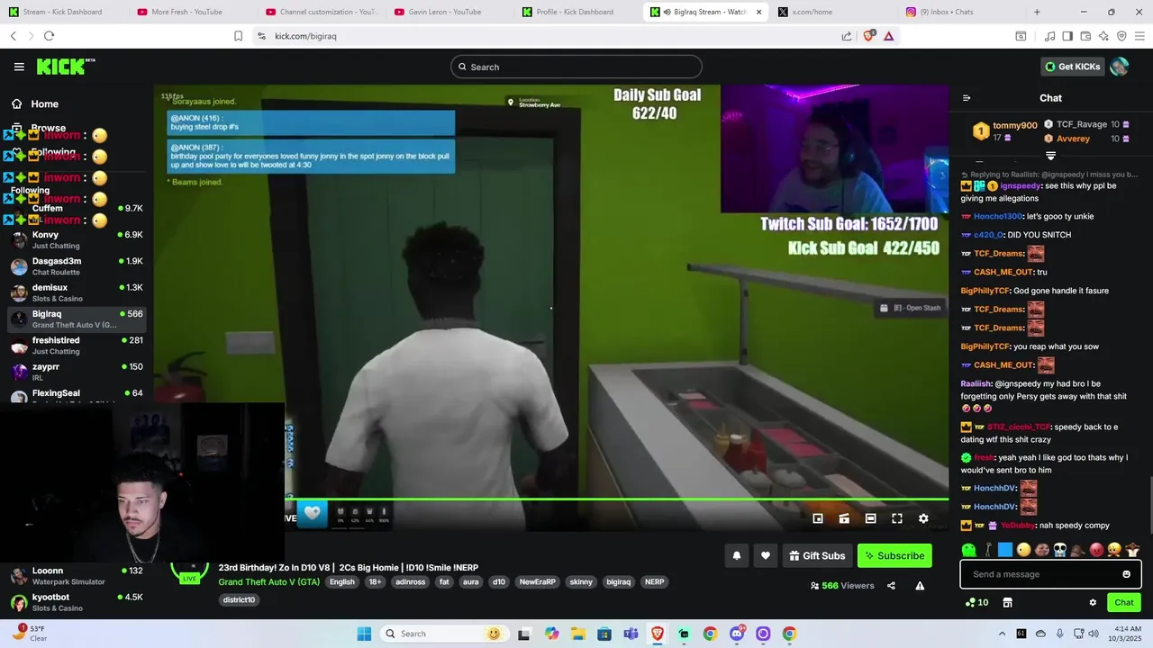Open the Windows Start menu
This screenshot has width=1153, height=648.
[x=364, y=634]
